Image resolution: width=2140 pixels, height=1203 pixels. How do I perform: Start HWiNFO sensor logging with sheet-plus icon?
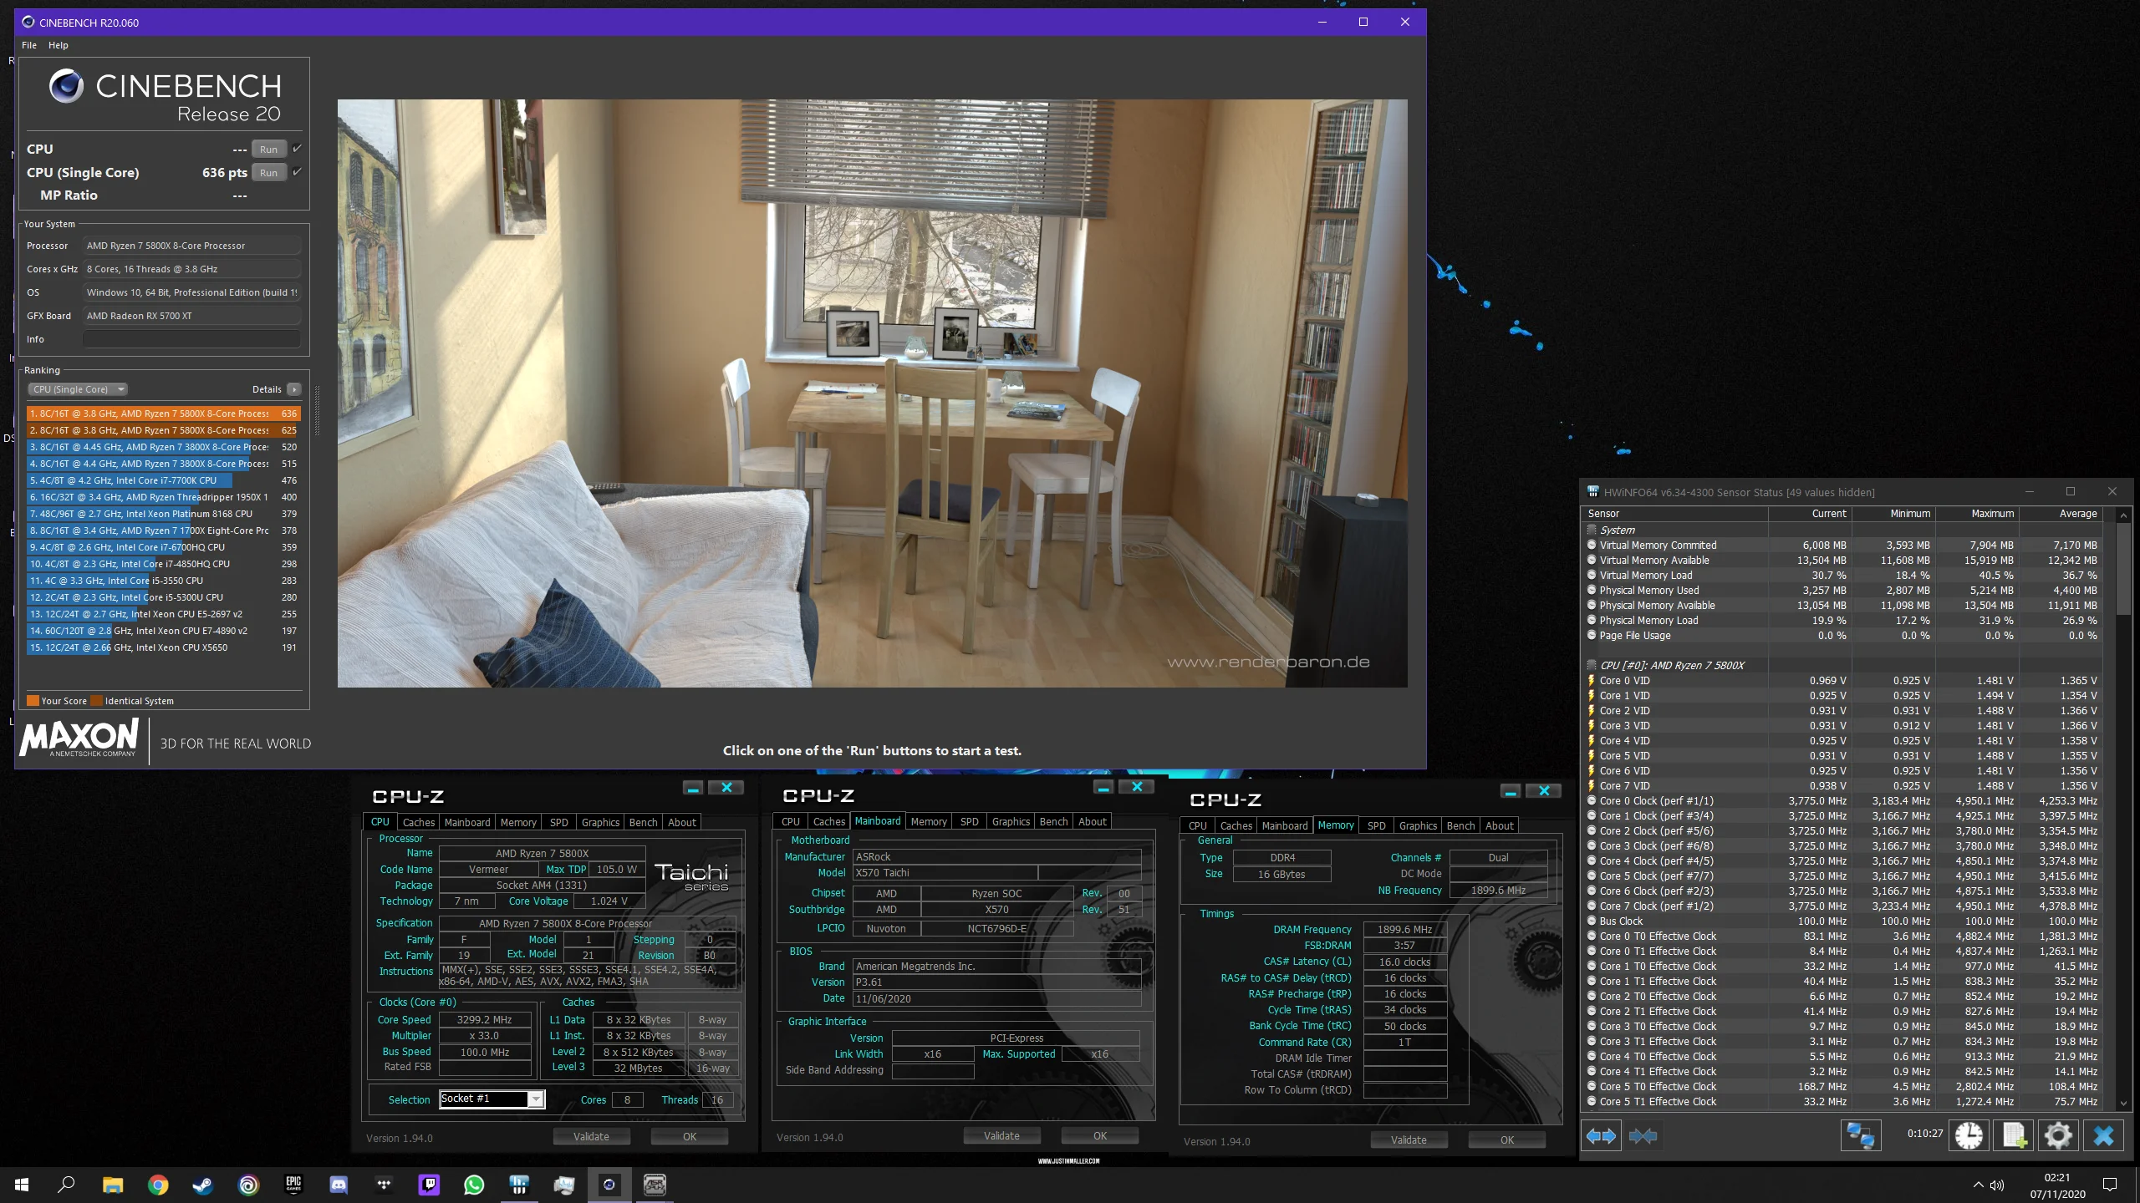2013,1135
